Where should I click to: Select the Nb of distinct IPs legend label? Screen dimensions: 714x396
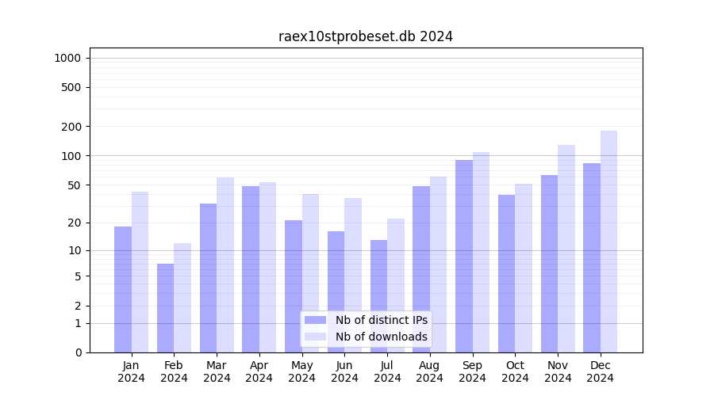click(x=381, y=320)
